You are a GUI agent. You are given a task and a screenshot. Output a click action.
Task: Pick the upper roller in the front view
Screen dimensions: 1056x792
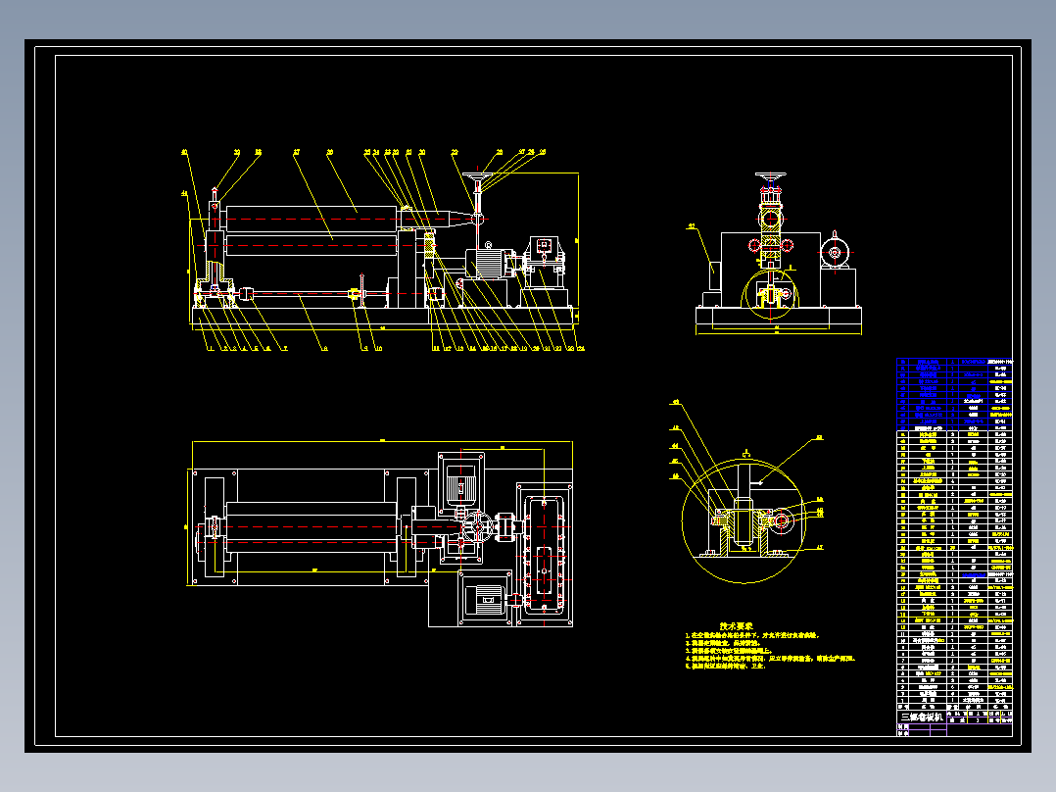312,219
